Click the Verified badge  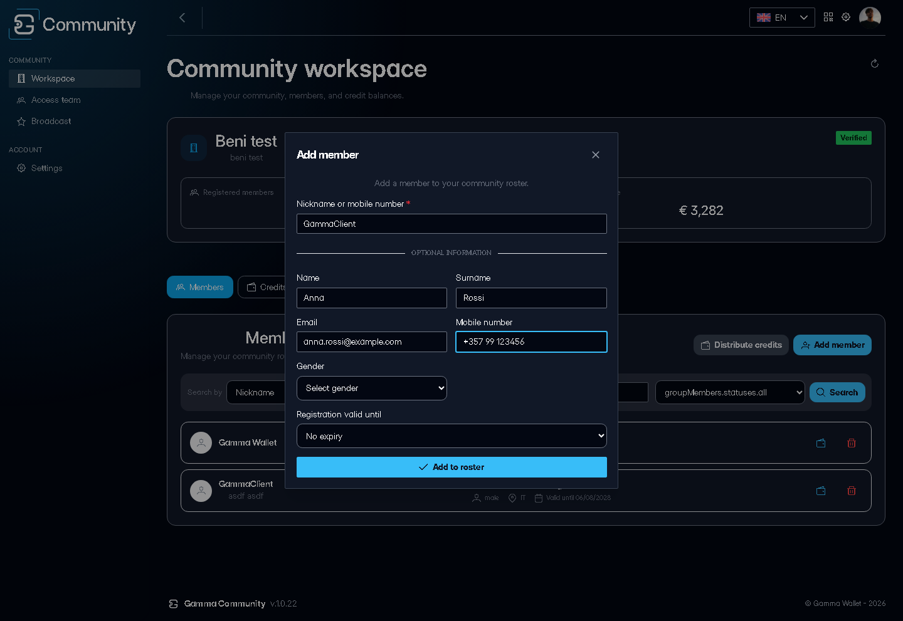pos(853,138)
